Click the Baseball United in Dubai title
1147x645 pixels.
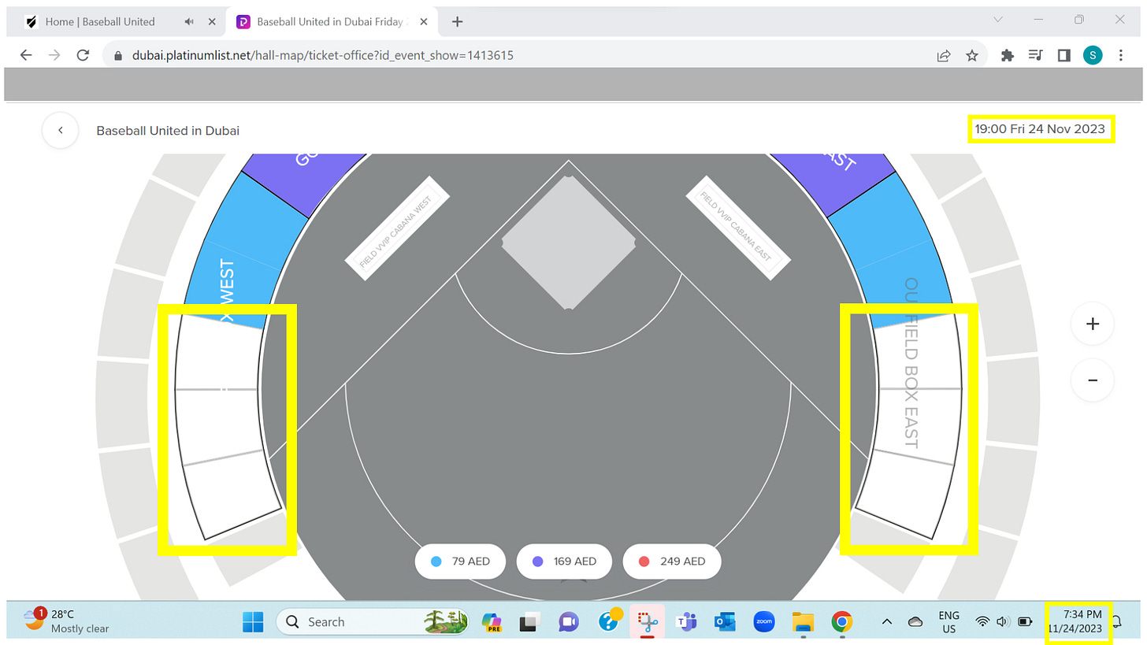[x=168, y=131]
